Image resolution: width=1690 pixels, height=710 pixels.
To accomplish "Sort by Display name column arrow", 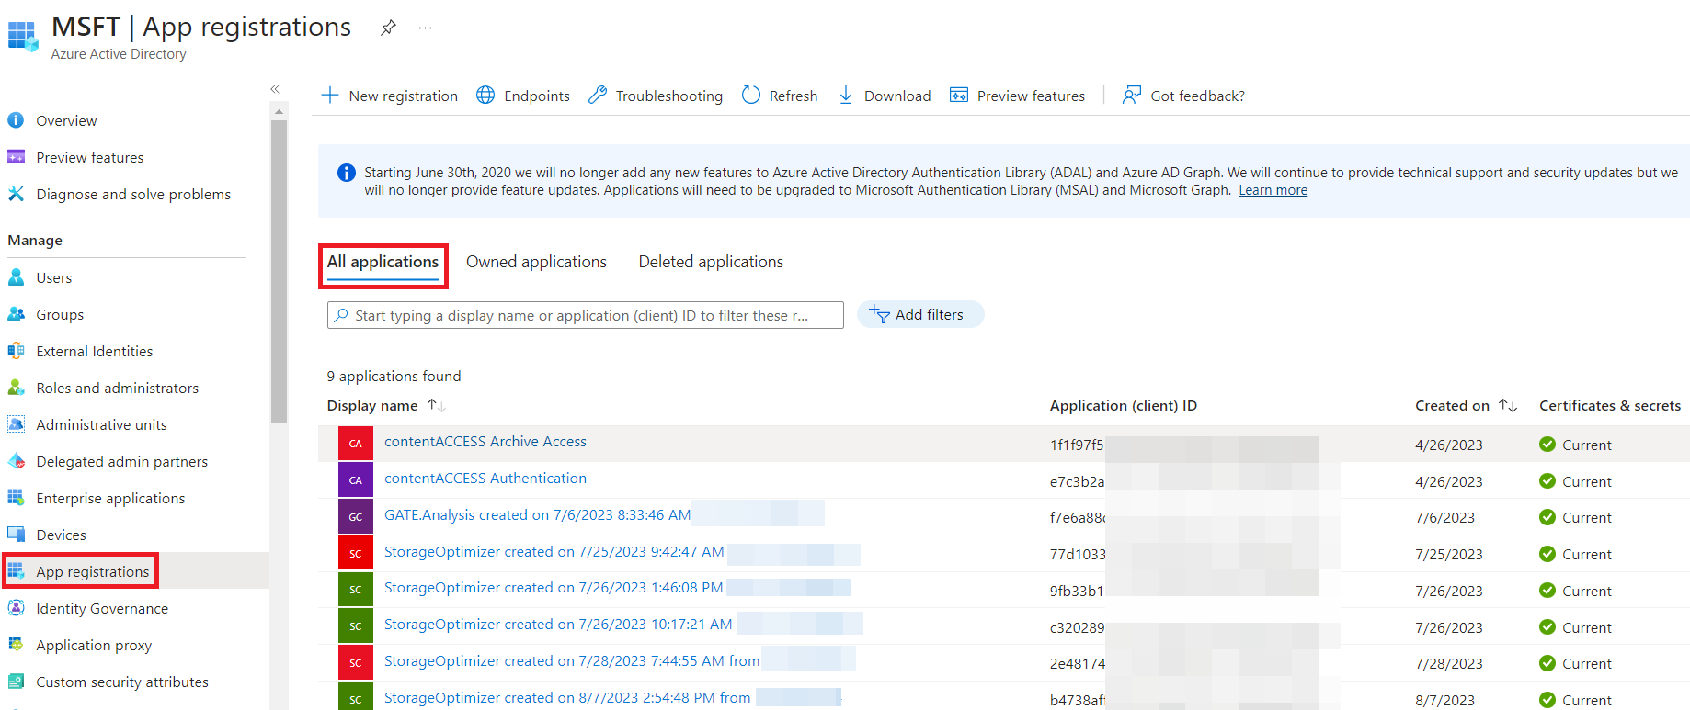I will (x=436, y=405).
